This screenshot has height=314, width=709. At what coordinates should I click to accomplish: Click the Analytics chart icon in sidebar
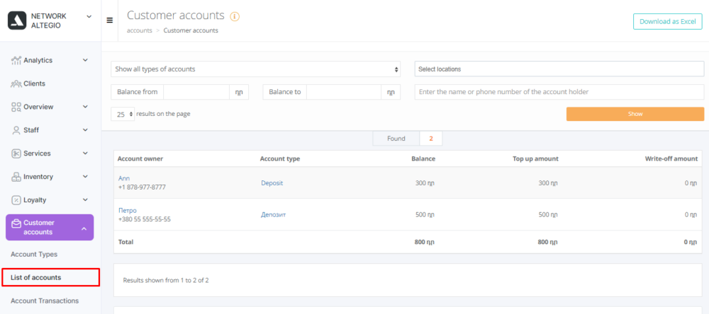point(16,61)
